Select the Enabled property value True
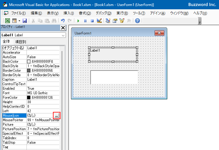219x150 pixels. [x=43, y=88]
